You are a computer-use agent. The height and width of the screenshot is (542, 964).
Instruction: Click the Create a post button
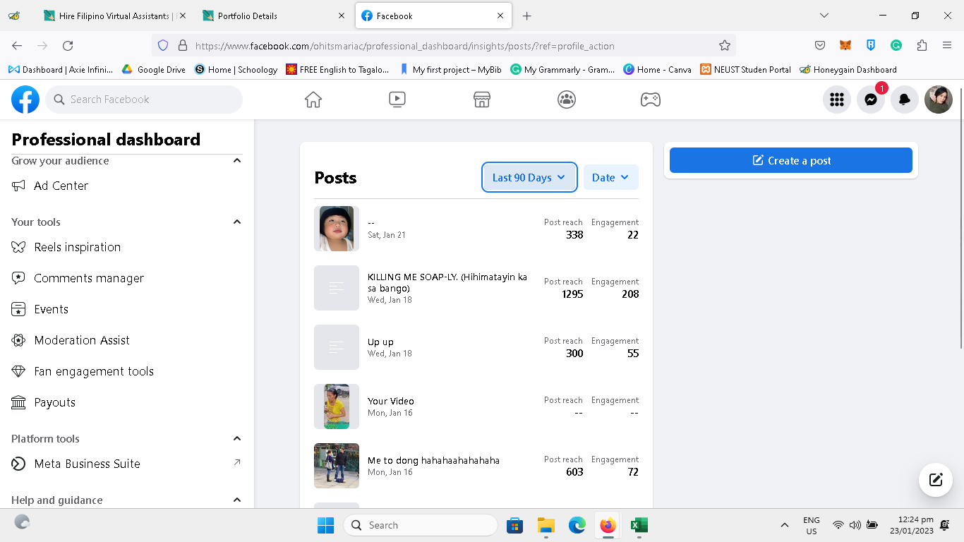coord(791,160)
